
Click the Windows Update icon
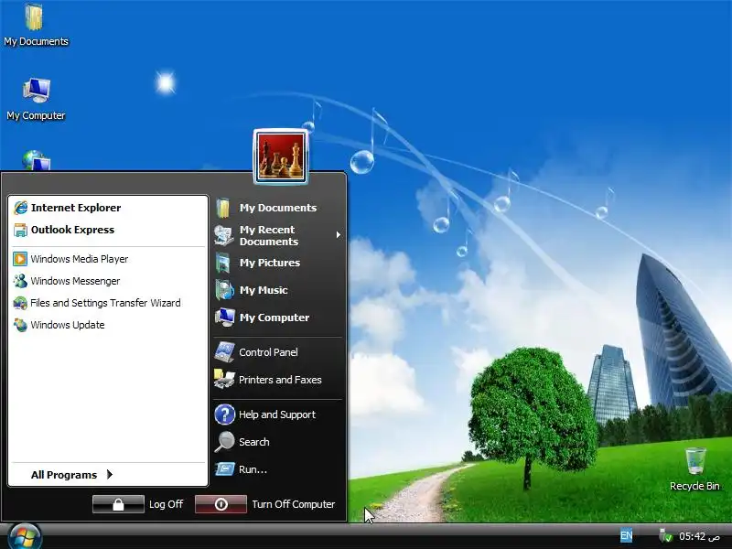(20, 325)
